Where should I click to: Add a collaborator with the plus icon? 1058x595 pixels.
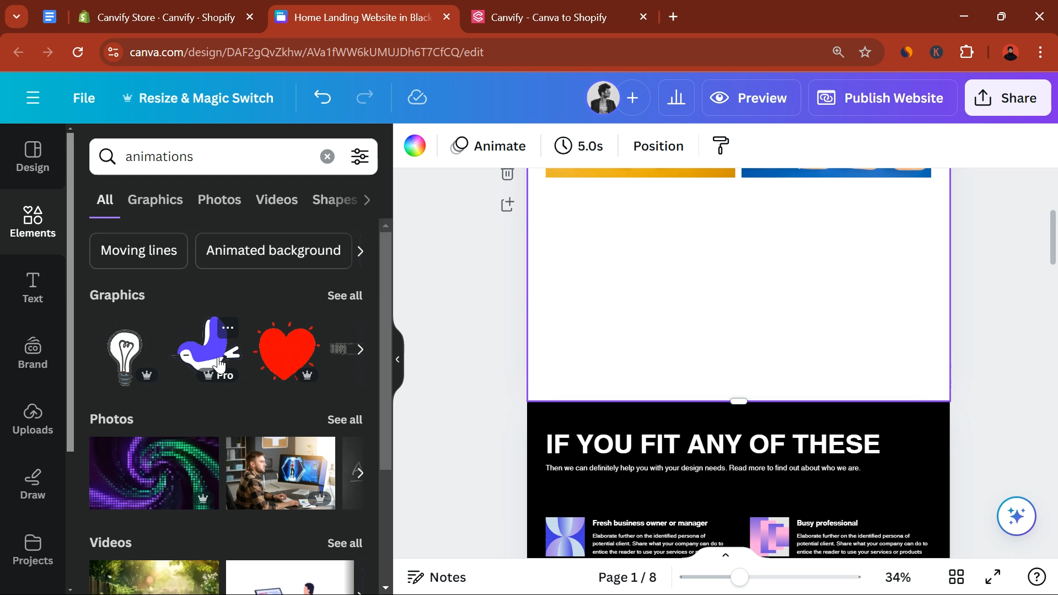[x=633, y=98]
